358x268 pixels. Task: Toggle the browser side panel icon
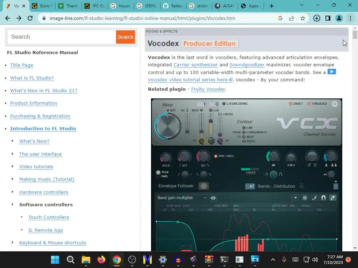pyautogui.click(x=328, y=18)
